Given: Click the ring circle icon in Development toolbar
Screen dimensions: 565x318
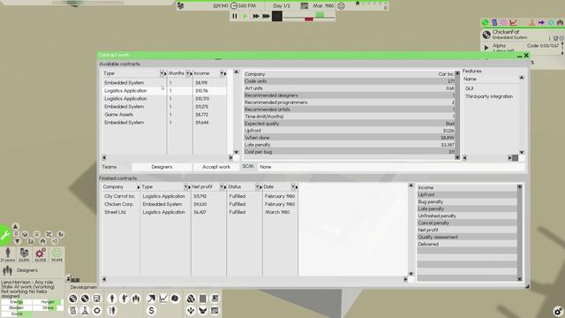Looking at the screenshot, I should click(x=97, y=310).
